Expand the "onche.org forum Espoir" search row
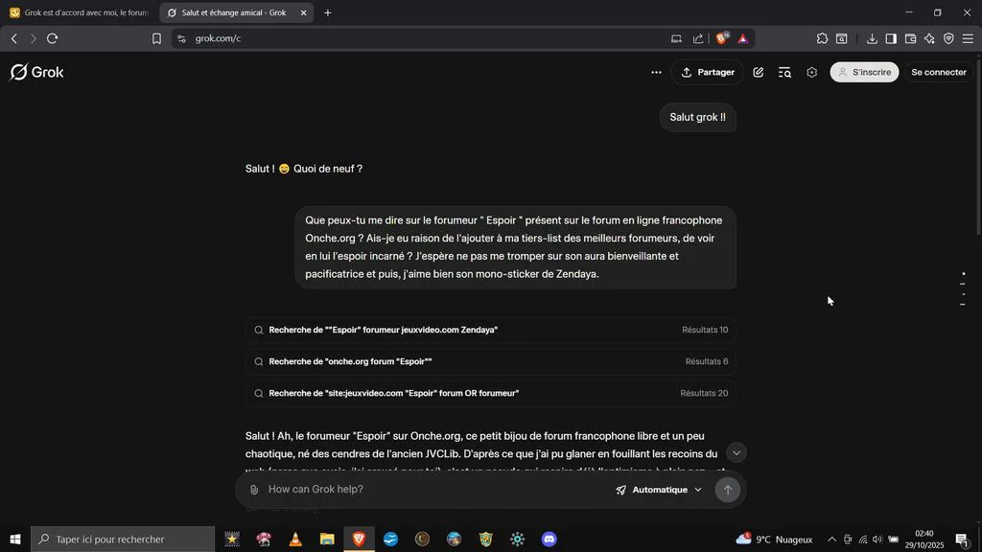This screenshot has height=552, width=982. pos(491,361)
